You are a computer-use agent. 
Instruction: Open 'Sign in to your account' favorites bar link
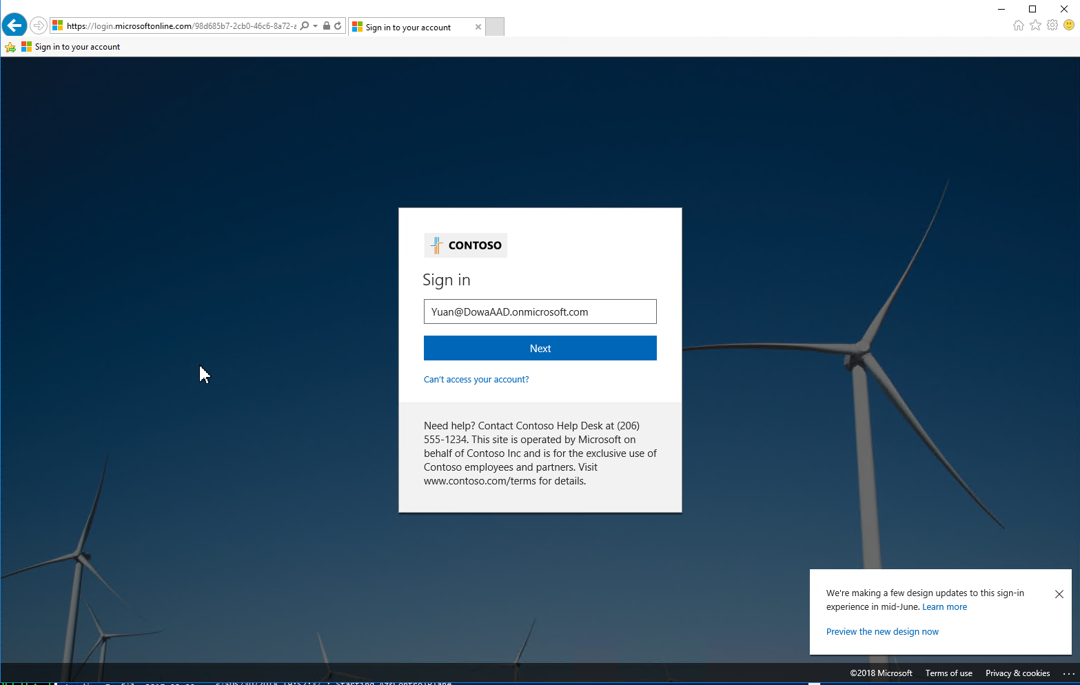71,47
